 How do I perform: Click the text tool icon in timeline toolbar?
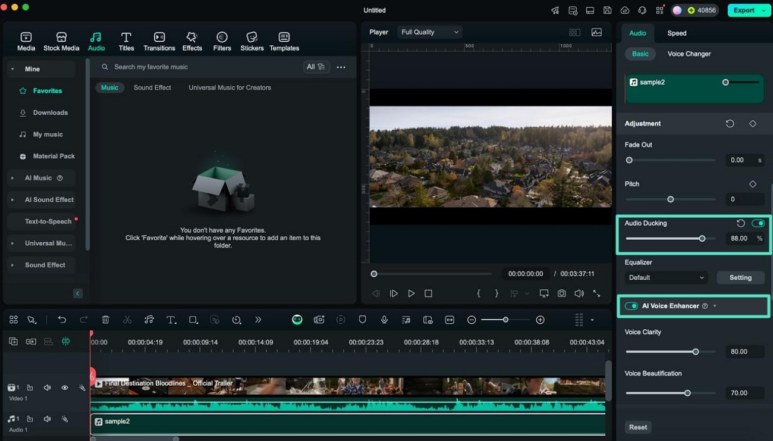171,320
